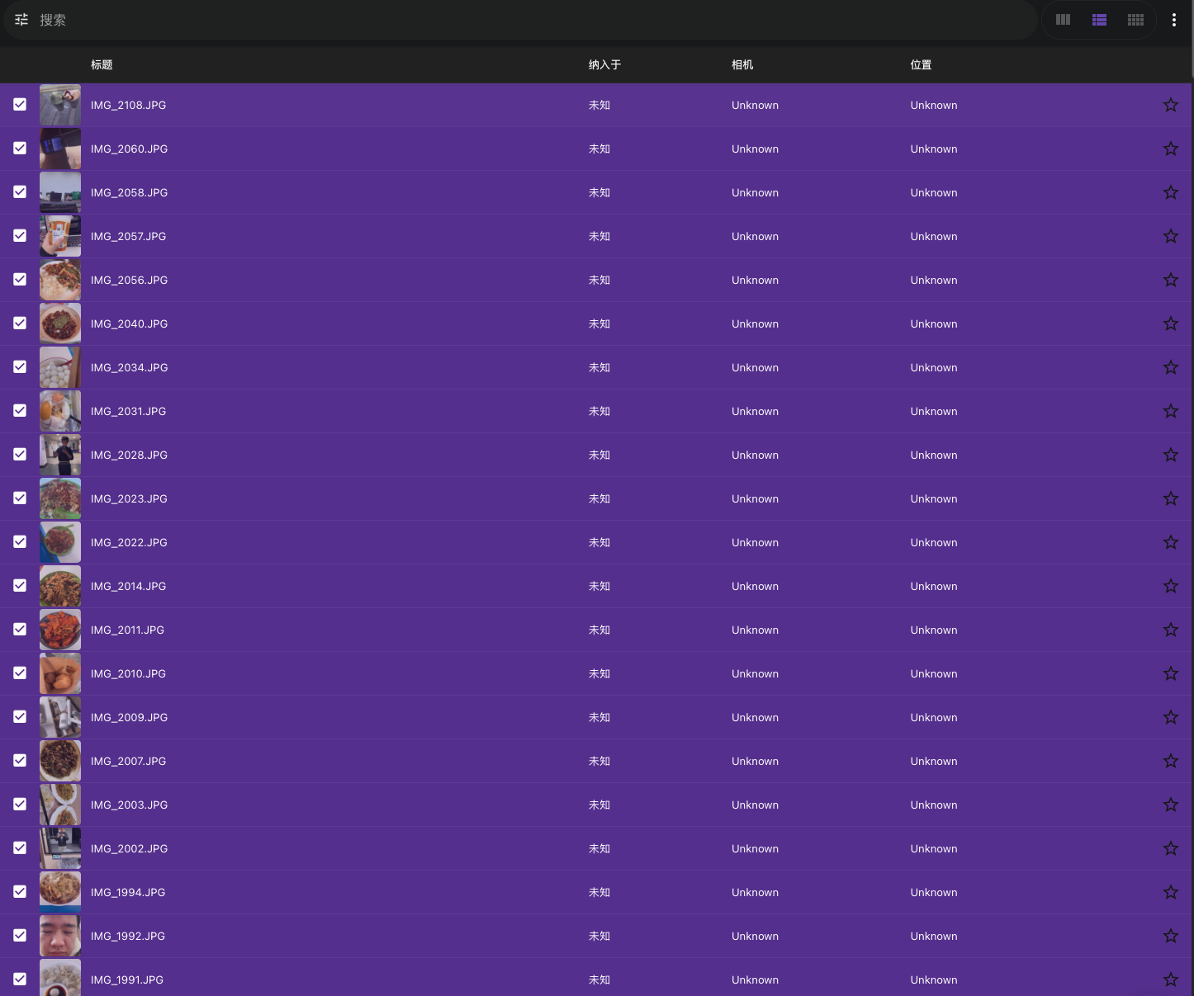Favorite the IMG_1992.JPG row

coord(1170,936)
